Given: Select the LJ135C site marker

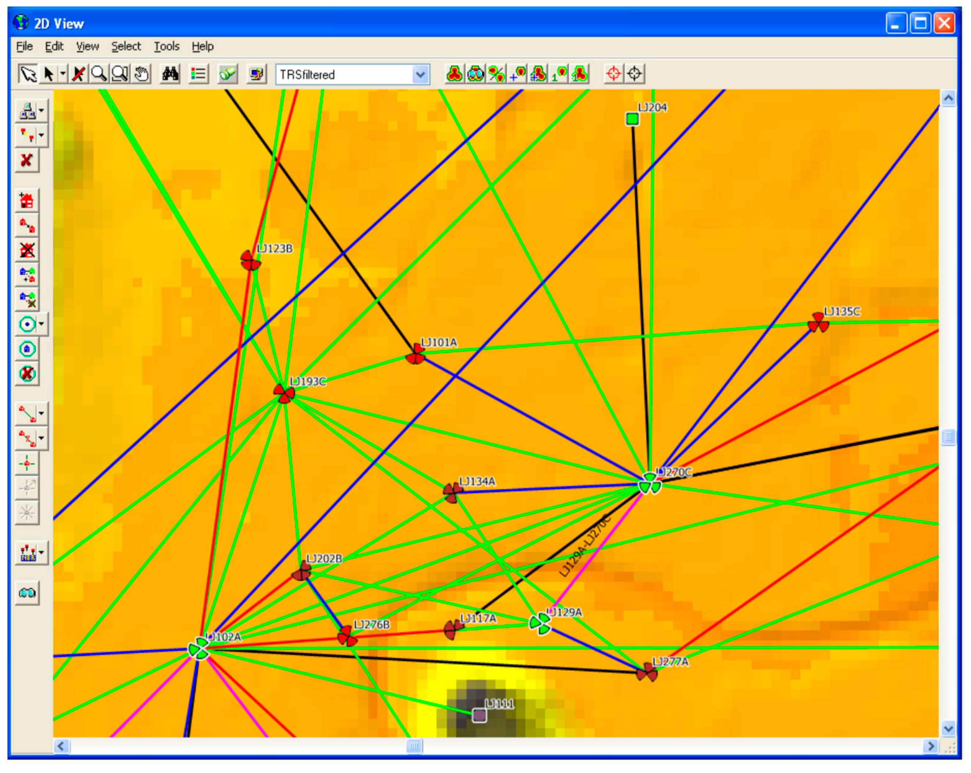Looking at the screenshot, I should click(x=818, y=323).
